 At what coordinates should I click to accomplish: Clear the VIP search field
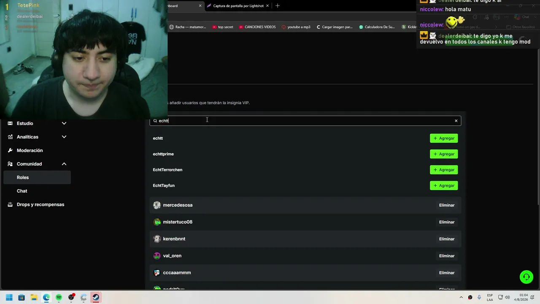pos(456,121)
